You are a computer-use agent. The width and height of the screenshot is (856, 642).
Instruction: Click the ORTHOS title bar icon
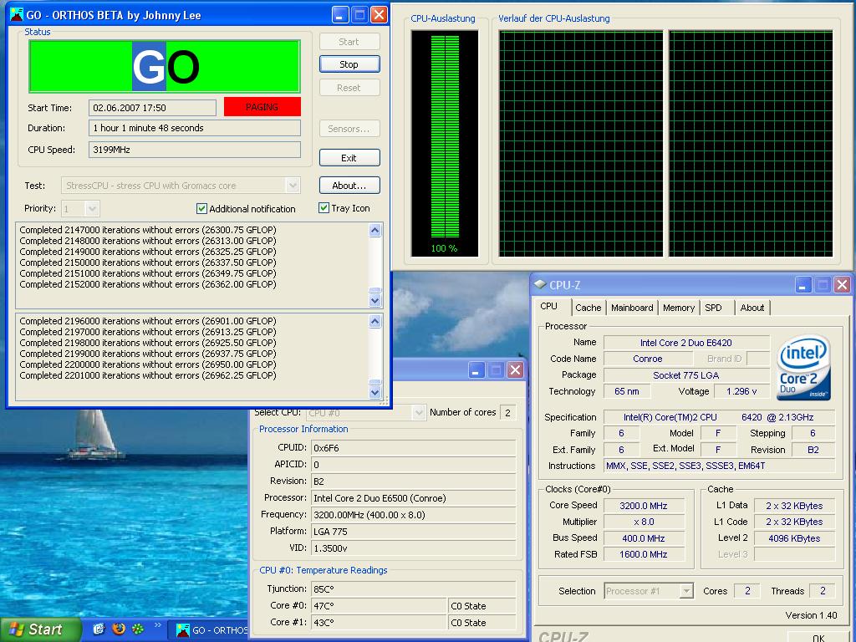pyautogui.click(x=17, y=15)
